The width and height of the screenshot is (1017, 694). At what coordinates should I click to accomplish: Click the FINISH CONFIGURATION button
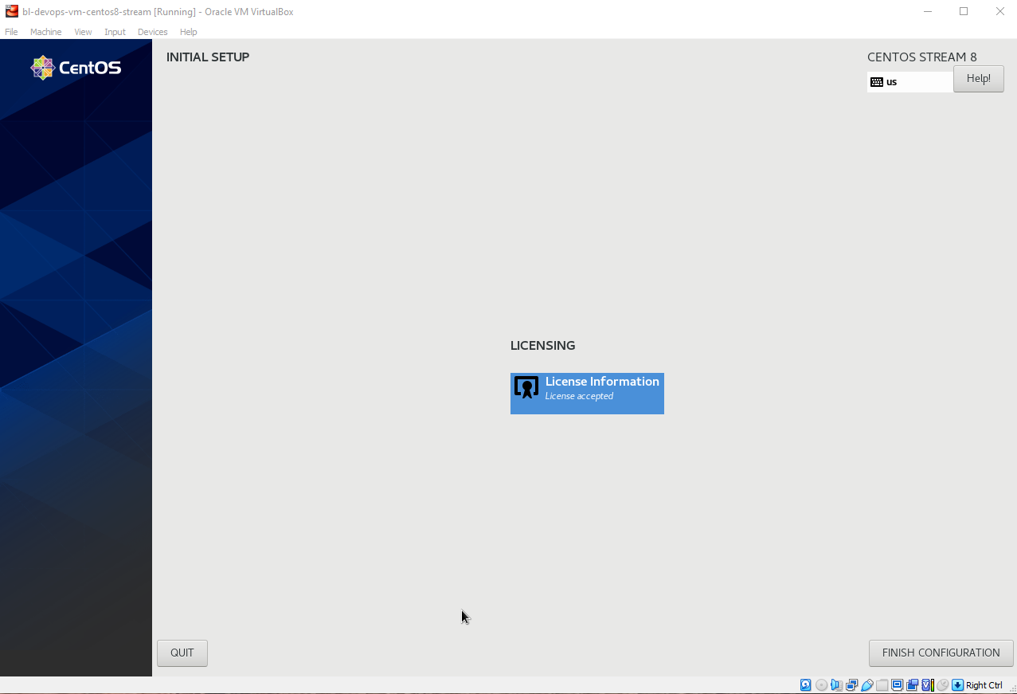[x=941, y=653]
